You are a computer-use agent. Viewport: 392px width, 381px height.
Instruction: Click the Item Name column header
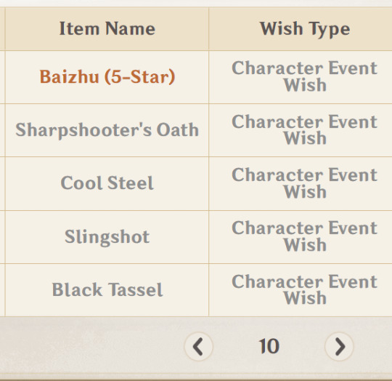pos(107,28)
